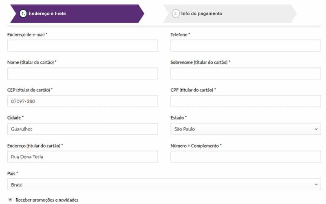Edit the CEP field containing 07097-380
The image size is (326, 204).
pos(83,101)
